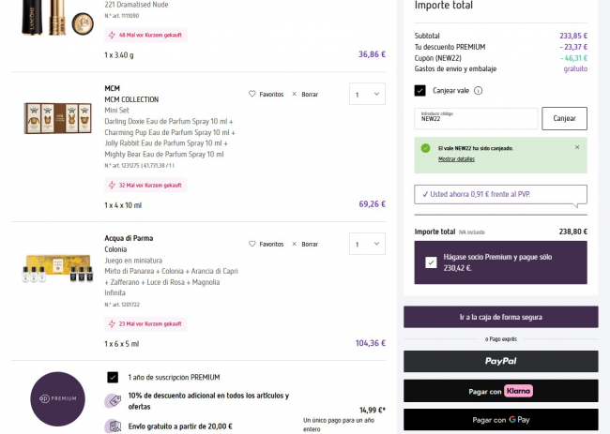The image size is (610, 434).
Task: Click the 10% discount percent icon
Action: pyautogui.click(x=114, y=400)
